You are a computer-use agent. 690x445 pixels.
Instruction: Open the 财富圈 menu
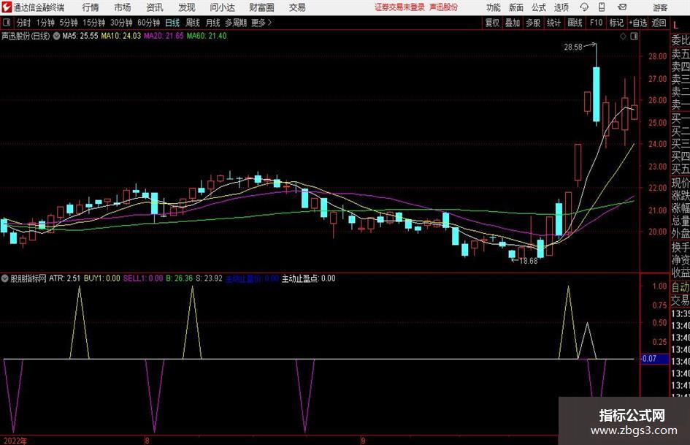point(261,7)
